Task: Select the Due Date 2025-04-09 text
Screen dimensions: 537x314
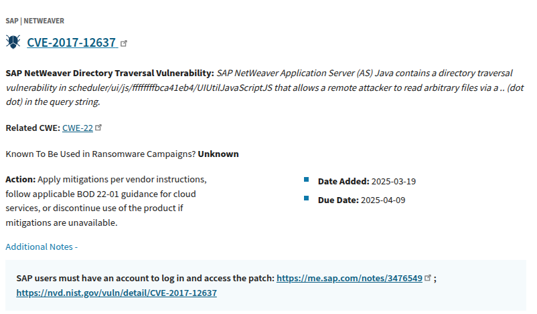Action: click(x=362, y=200)
